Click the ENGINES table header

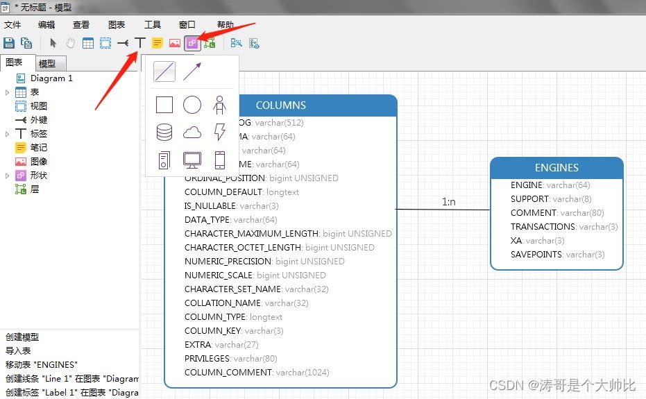click(556, 168)
